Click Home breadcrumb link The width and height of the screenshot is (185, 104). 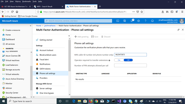[39, 26]
